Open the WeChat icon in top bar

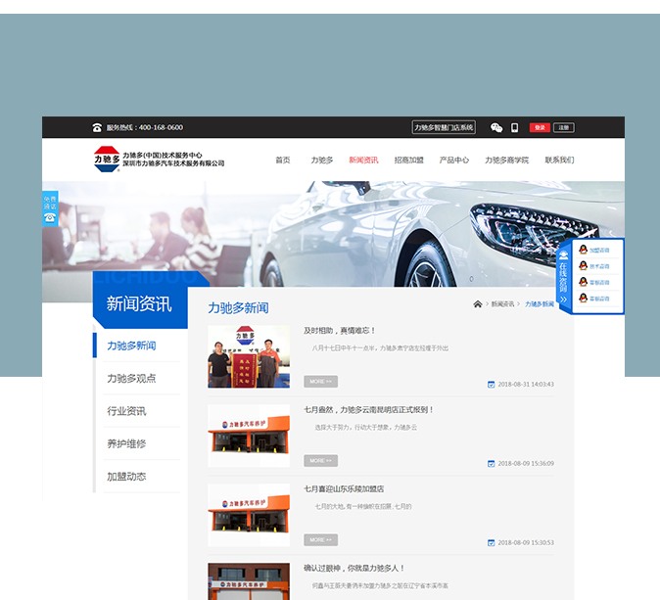pos(496,127)
